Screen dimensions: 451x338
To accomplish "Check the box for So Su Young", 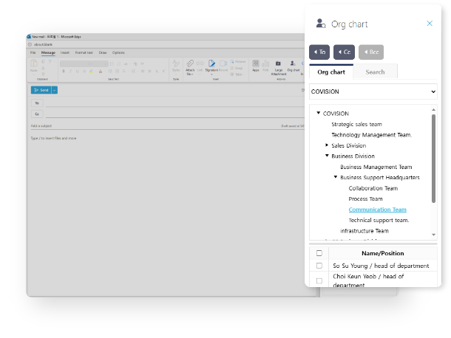I will click(x=319, y=266).
